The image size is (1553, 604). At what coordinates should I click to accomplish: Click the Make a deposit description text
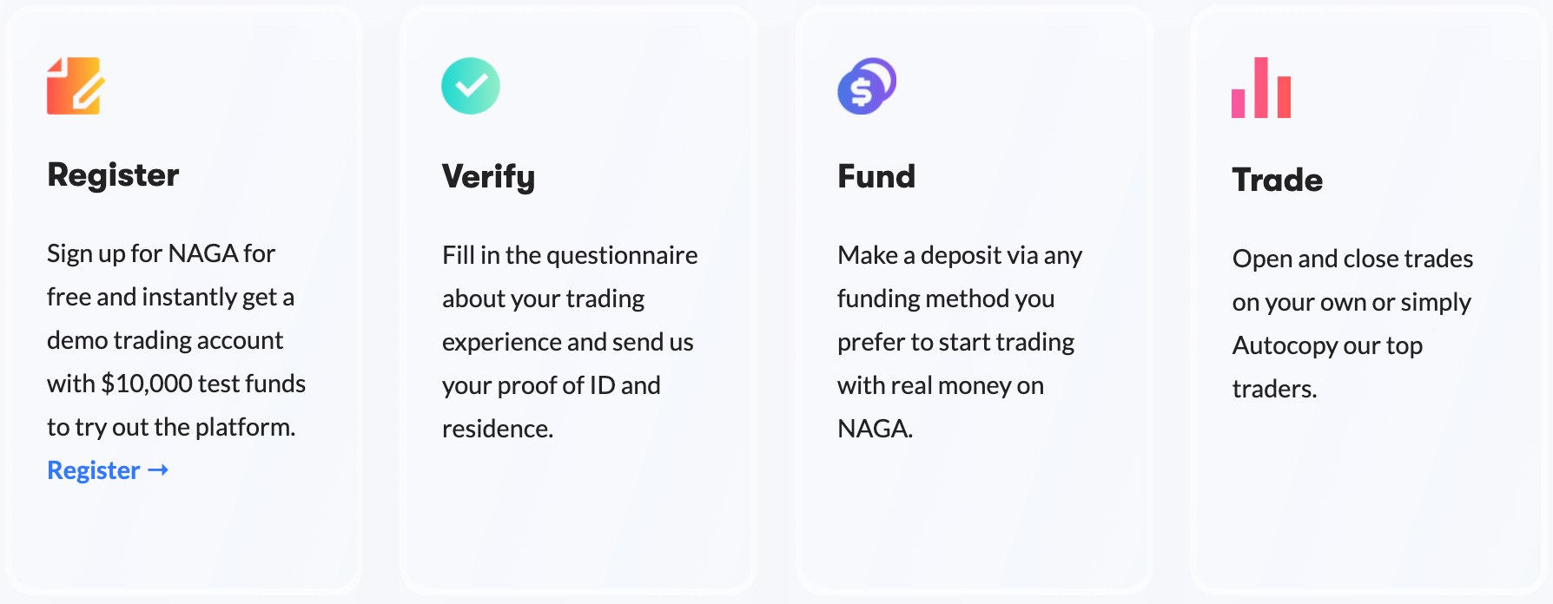point(960,342)
